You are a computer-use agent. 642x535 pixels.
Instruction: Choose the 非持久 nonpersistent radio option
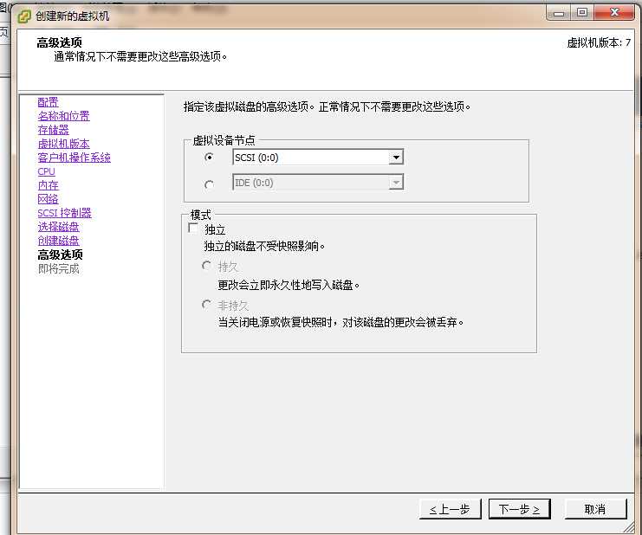pos(207,305)
